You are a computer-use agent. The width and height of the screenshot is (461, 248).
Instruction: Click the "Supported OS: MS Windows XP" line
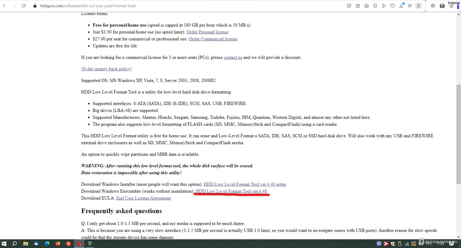pyautogui.click(x=148, y=80)
